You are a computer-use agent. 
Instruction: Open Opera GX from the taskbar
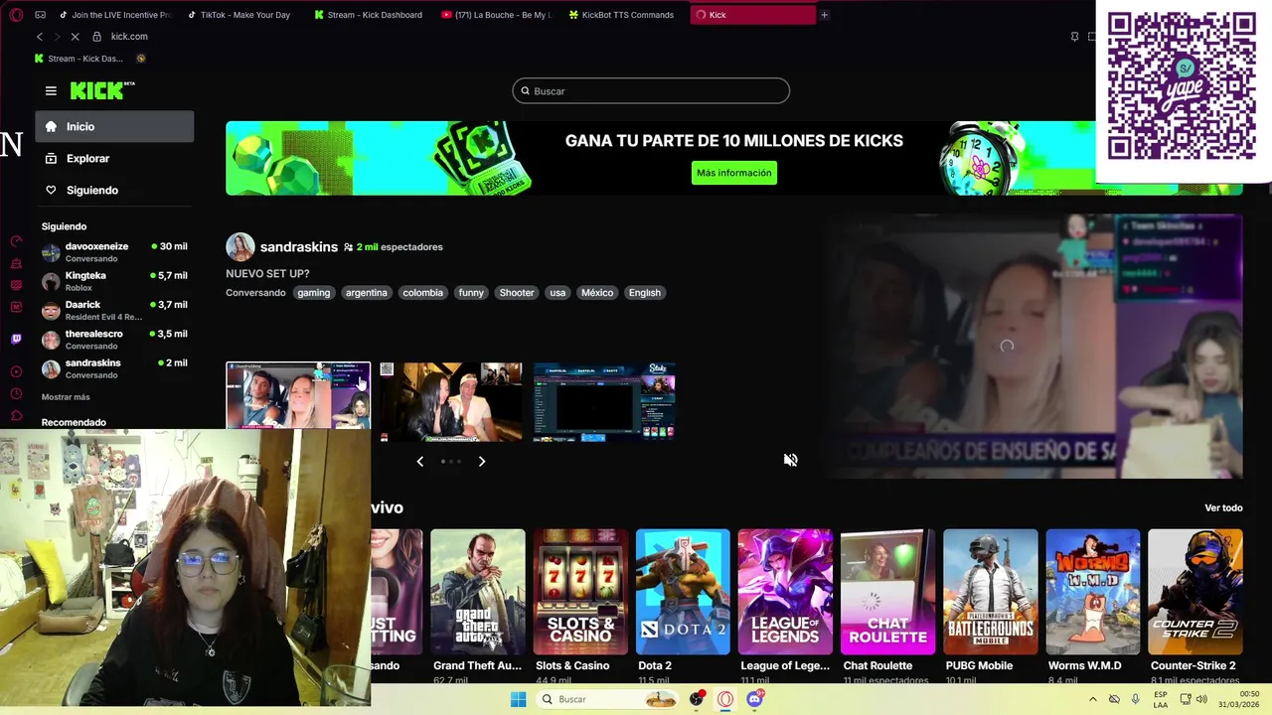click(x=725, y=699)
